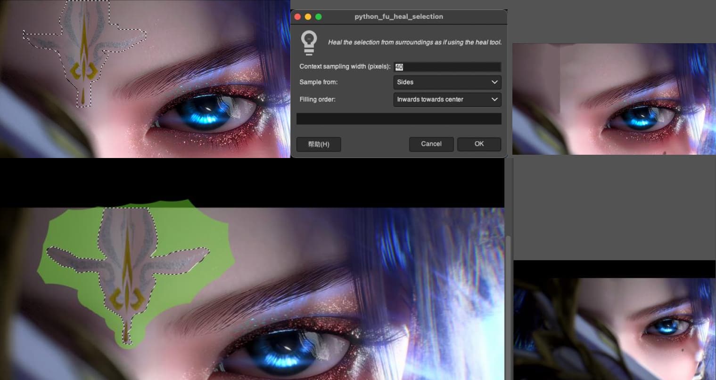This screenshot has width=716, height=380.
Task: Click the empty progress bar in the dialog
Action: (x=398, y=119)
